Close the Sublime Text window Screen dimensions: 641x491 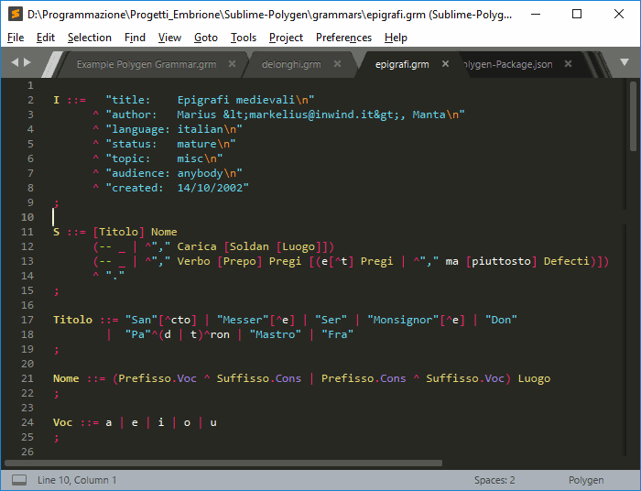(619, 14)
